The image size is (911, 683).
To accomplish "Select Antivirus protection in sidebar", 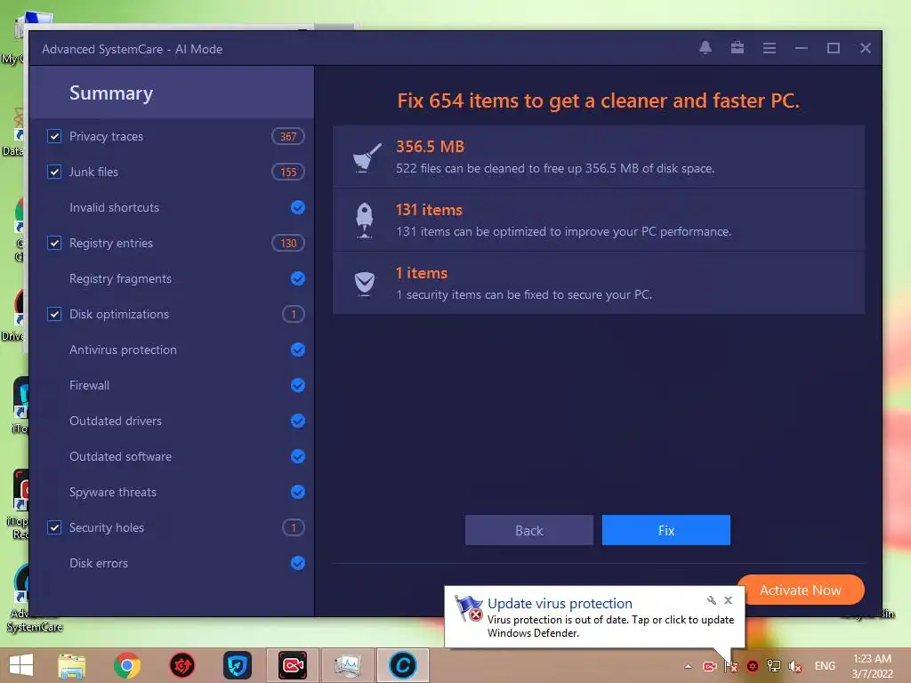I will 123,350.
